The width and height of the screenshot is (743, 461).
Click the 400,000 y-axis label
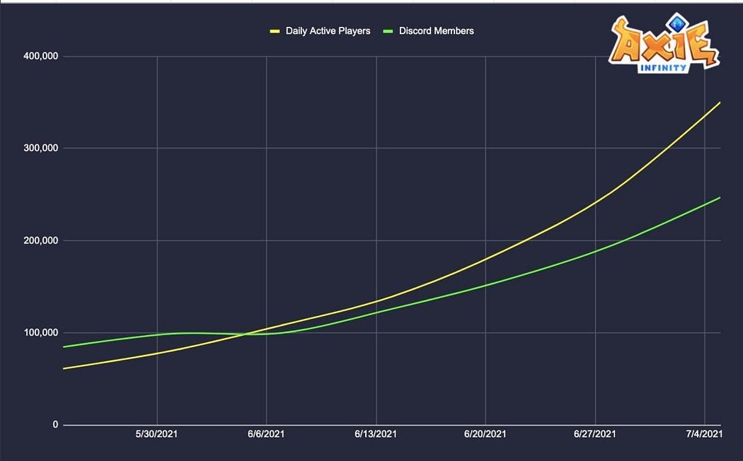[x=41, y=57]
